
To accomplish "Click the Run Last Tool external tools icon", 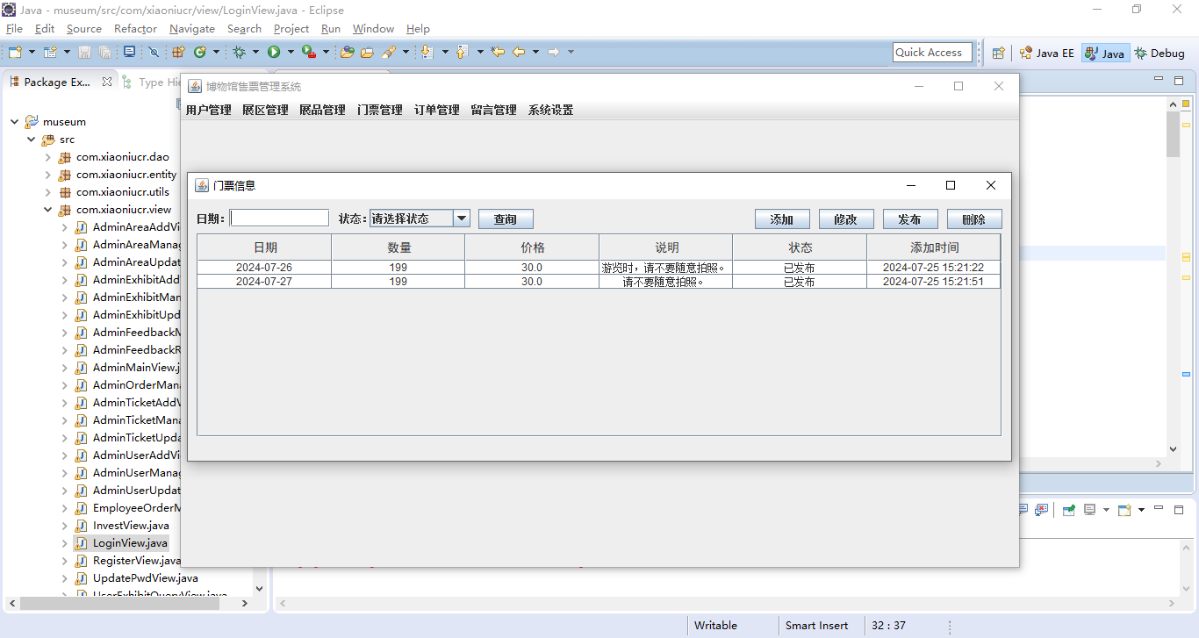I will pos(309,53).
